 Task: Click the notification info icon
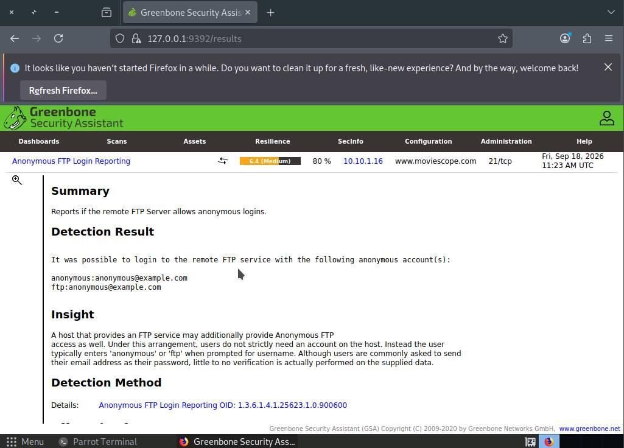coord(15,68)
